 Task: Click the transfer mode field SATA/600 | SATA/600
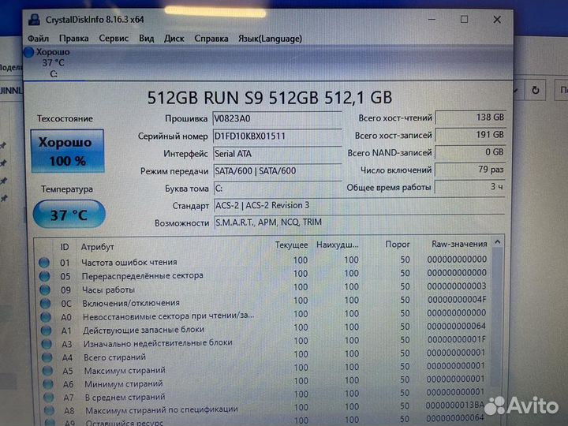[277, 171]
